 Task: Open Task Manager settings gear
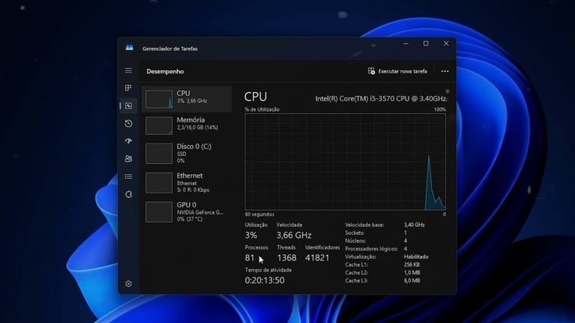coord(128,284)
